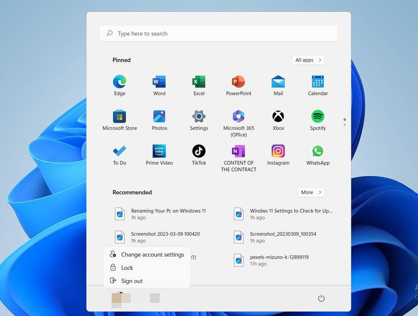
Task: Open Prime Video
Action: [x=159, y=151]
